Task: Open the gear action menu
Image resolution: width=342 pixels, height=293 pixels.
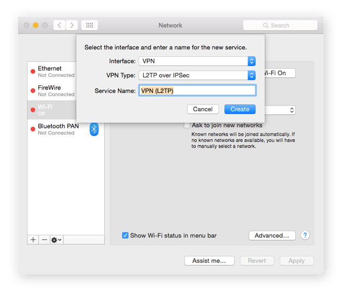Action: coord(56,240)
